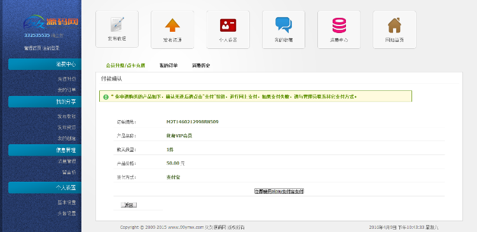Image resolution: width=477 pixels, height=232 pixels.
Task: Open the 发布资源 orange up-arrow tile
Action: coord(172,29)
